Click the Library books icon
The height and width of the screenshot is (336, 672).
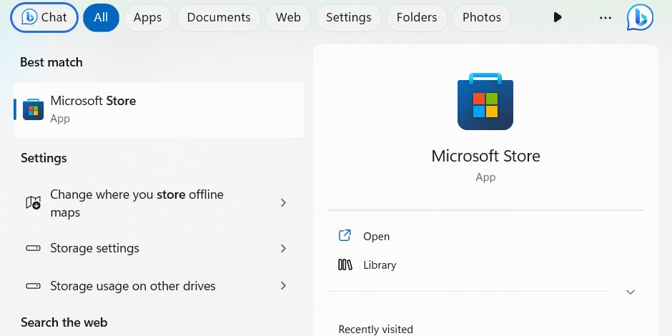[x=345, y=265]
